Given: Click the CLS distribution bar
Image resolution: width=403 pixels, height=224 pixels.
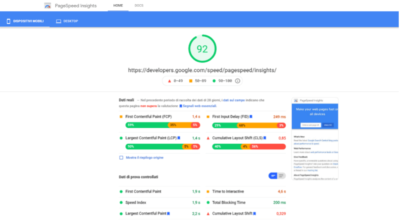Looking at the screenshot, I should (249, 146).
